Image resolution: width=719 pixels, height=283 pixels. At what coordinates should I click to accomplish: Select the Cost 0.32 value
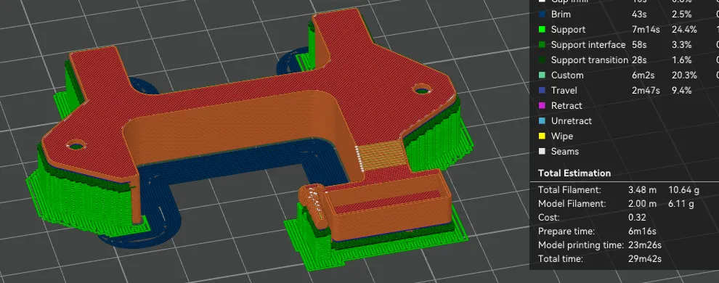(x=635, y=218)
